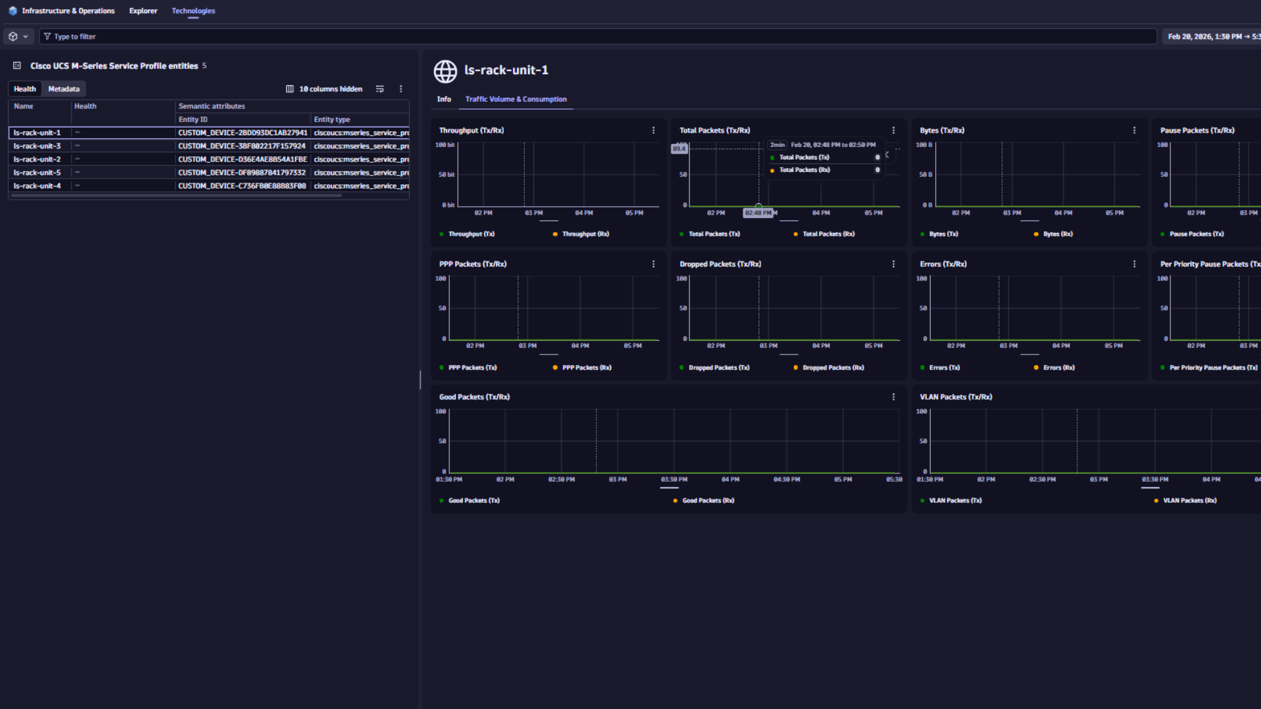1261x709 pixels.
Task: Click the filter funnel icon in search bar
Action: pyautogui.click(x=47, y=36)
